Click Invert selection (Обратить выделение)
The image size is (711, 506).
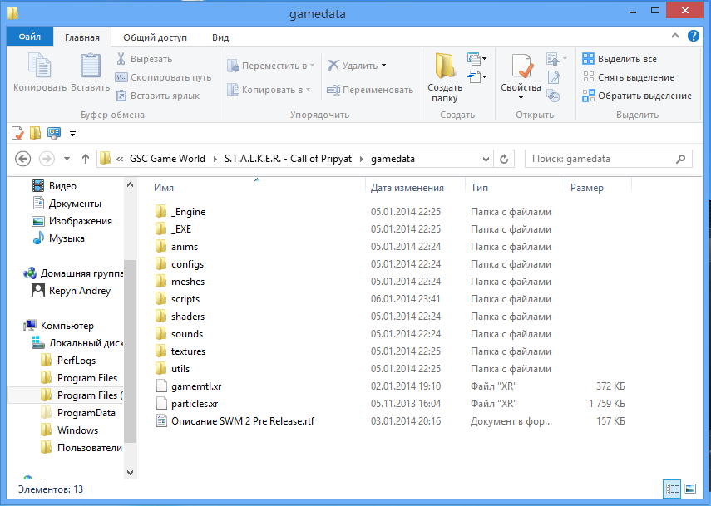[637, 96]
